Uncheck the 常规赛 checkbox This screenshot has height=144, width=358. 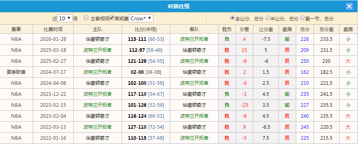(112, 18)
